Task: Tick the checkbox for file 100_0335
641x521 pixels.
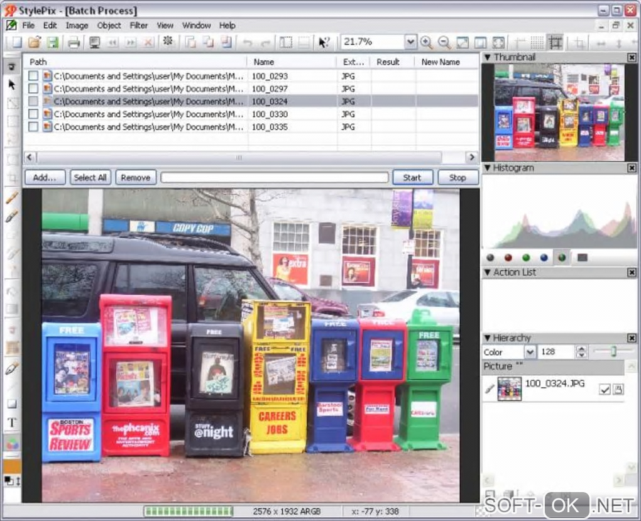Action: click(33, 127)
